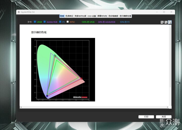Open the 屏幕均匀性 tab
Viewport: 182px width, 130px height.
(102, 16)
